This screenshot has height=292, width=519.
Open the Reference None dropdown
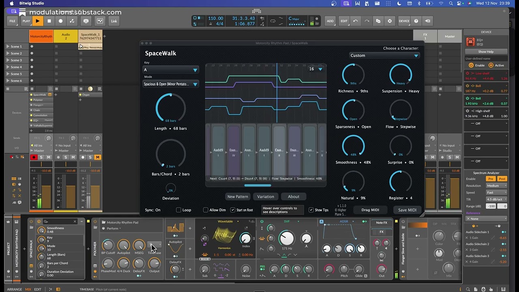(x=486, y=219)
